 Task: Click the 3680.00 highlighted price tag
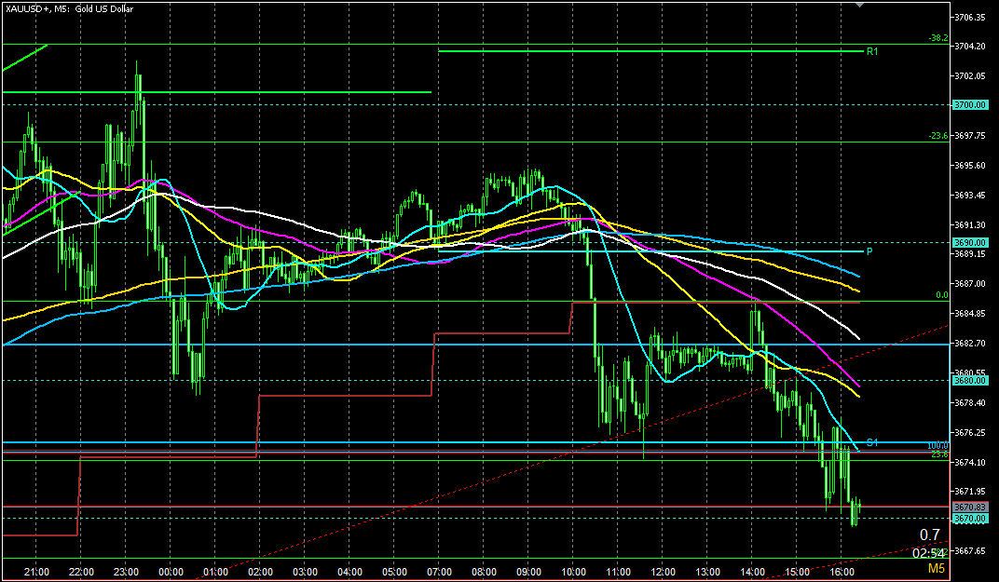pyautogui.click(x=970, y=380)
